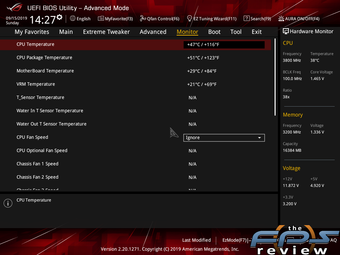The height and width of the screenshot is (255, 340).
Task: Click the MyFavorite list icon
Action: tap(101, 19)
